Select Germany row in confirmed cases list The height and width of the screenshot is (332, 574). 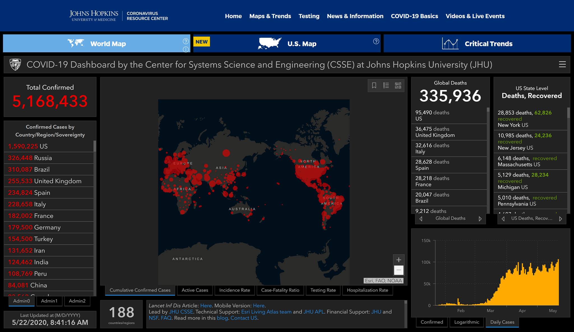tap(48, 227)
